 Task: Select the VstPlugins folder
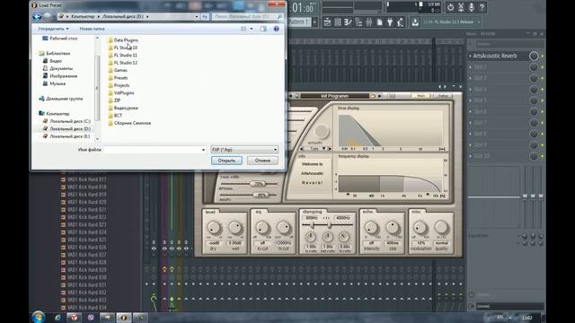[x=124, y=92]
